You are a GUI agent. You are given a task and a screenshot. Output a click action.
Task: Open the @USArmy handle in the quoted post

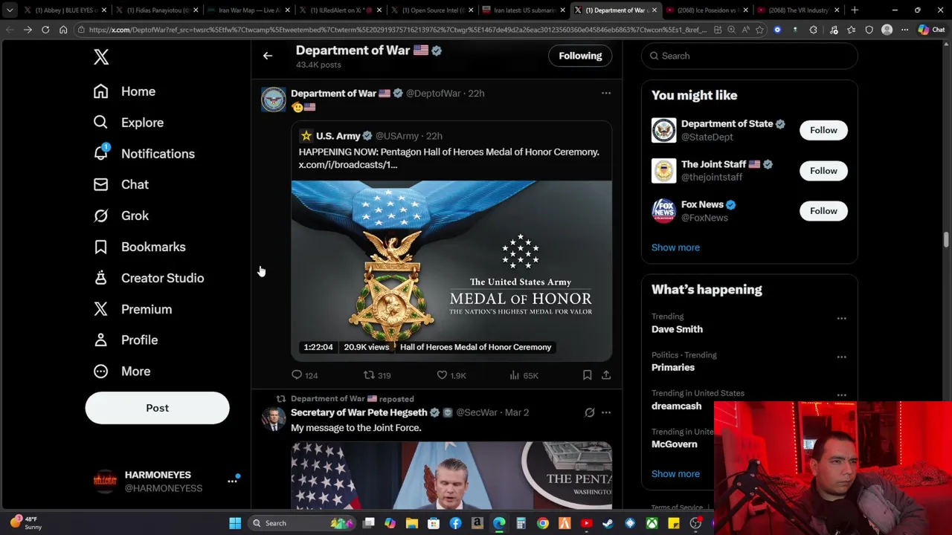point(396,136)
